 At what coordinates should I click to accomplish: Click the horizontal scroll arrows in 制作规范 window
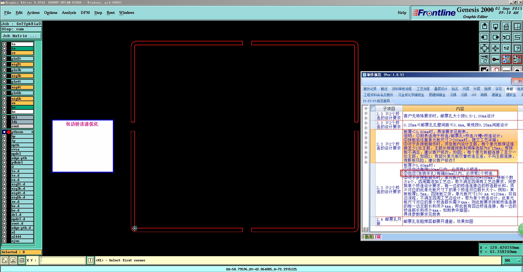point(365,229)
